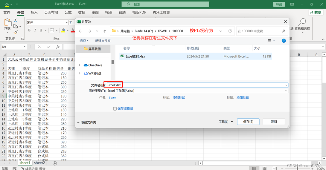
Task: Switch to the 页面布局 ribbon tab
Action: coord(51,13)
